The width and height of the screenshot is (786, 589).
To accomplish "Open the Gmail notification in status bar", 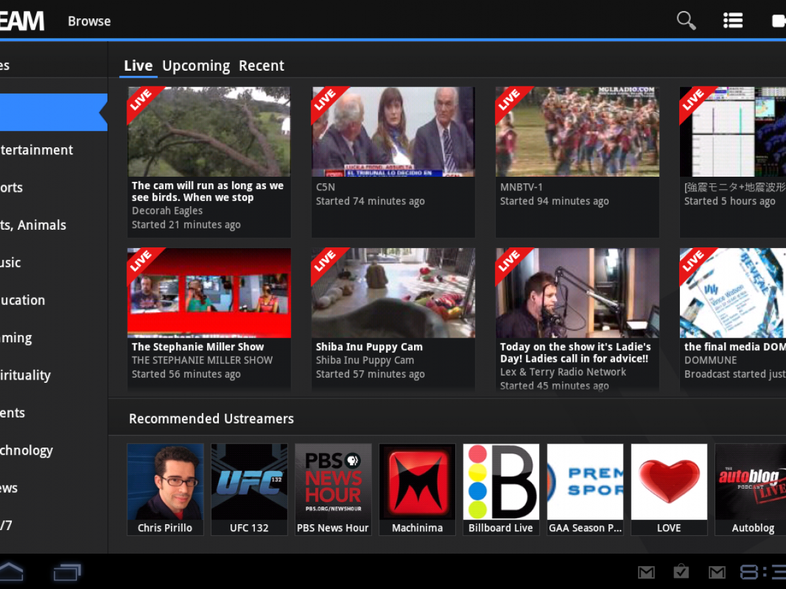I will click(646, 573).
